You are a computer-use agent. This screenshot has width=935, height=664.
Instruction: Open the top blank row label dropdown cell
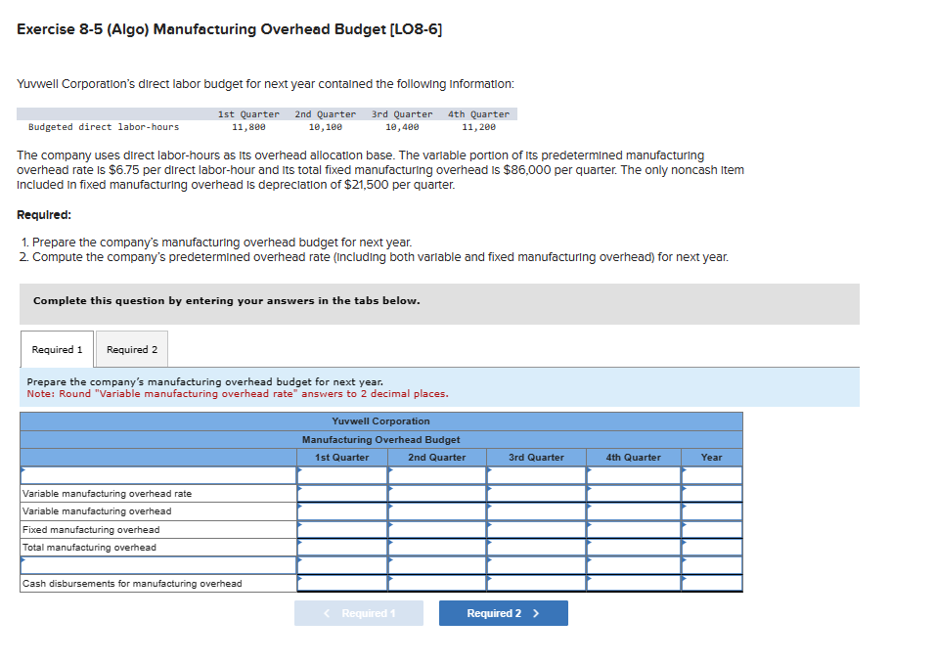coord(155,475)
